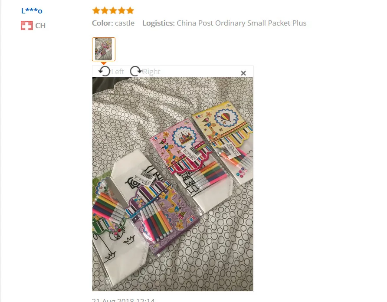Click the rotate right arrow icon
Image resolution: width=387 pixels, height=302 pixels.
click(136, 71)
